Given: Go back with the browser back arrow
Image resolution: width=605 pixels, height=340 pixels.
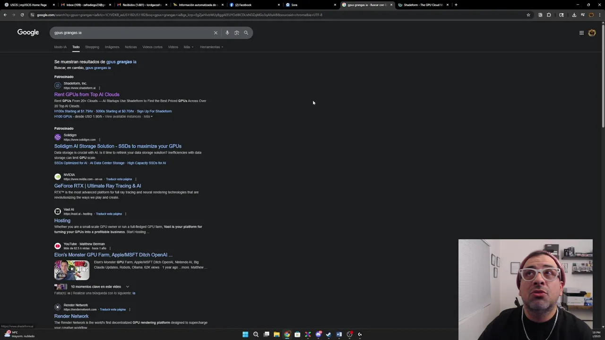Looking at the screenshot, I should pos(5,15).
